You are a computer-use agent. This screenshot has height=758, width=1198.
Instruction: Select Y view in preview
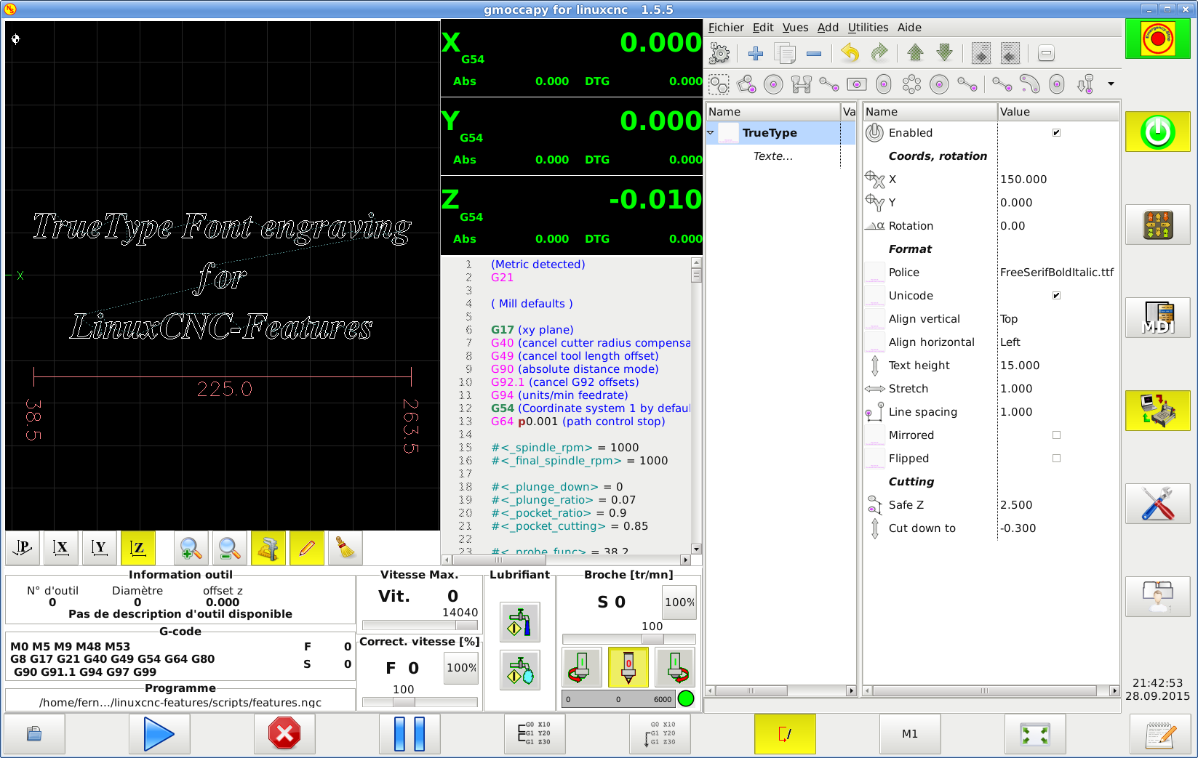(100, 548)
